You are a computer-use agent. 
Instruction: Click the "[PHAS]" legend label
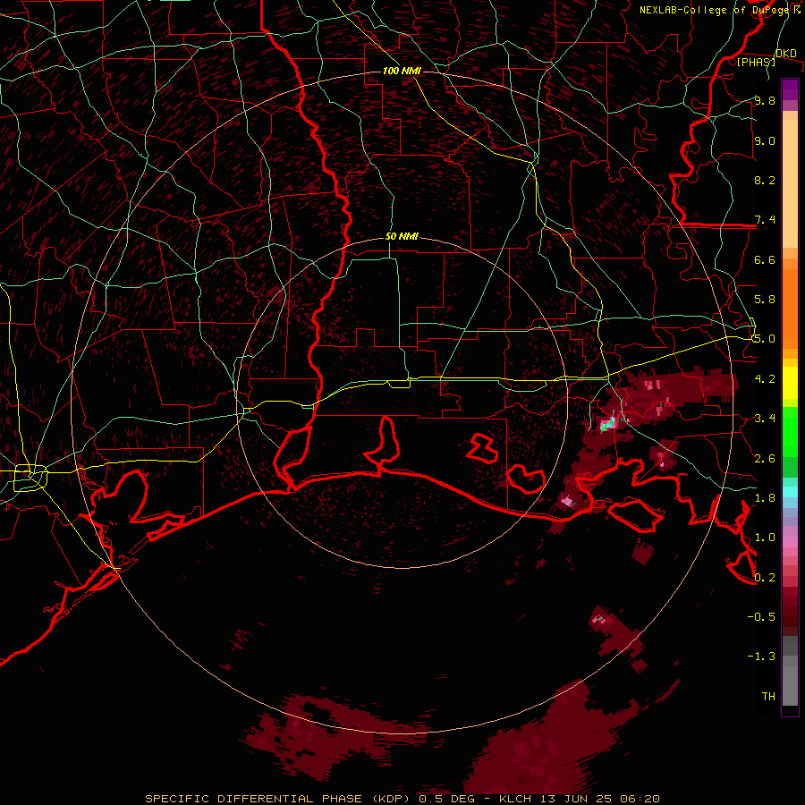(756, 62)
